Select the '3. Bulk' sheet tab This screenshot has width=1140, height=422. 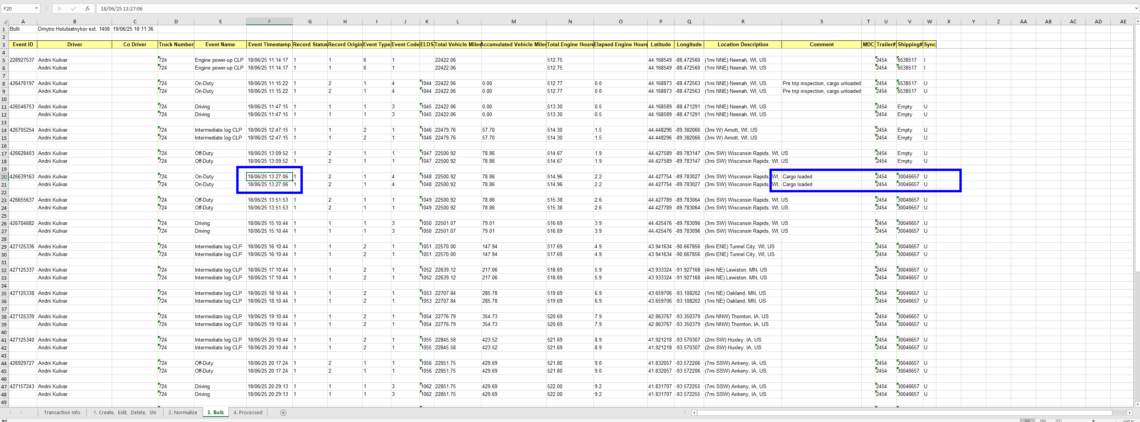click(x=216, y=412)
